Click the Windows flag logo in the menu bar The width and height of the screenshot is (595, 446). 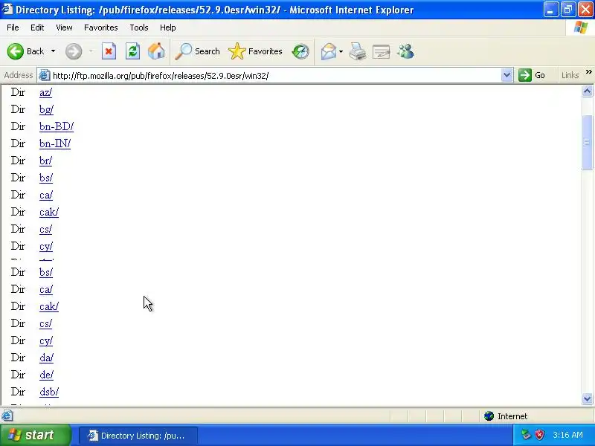click(x=580, y=28)
